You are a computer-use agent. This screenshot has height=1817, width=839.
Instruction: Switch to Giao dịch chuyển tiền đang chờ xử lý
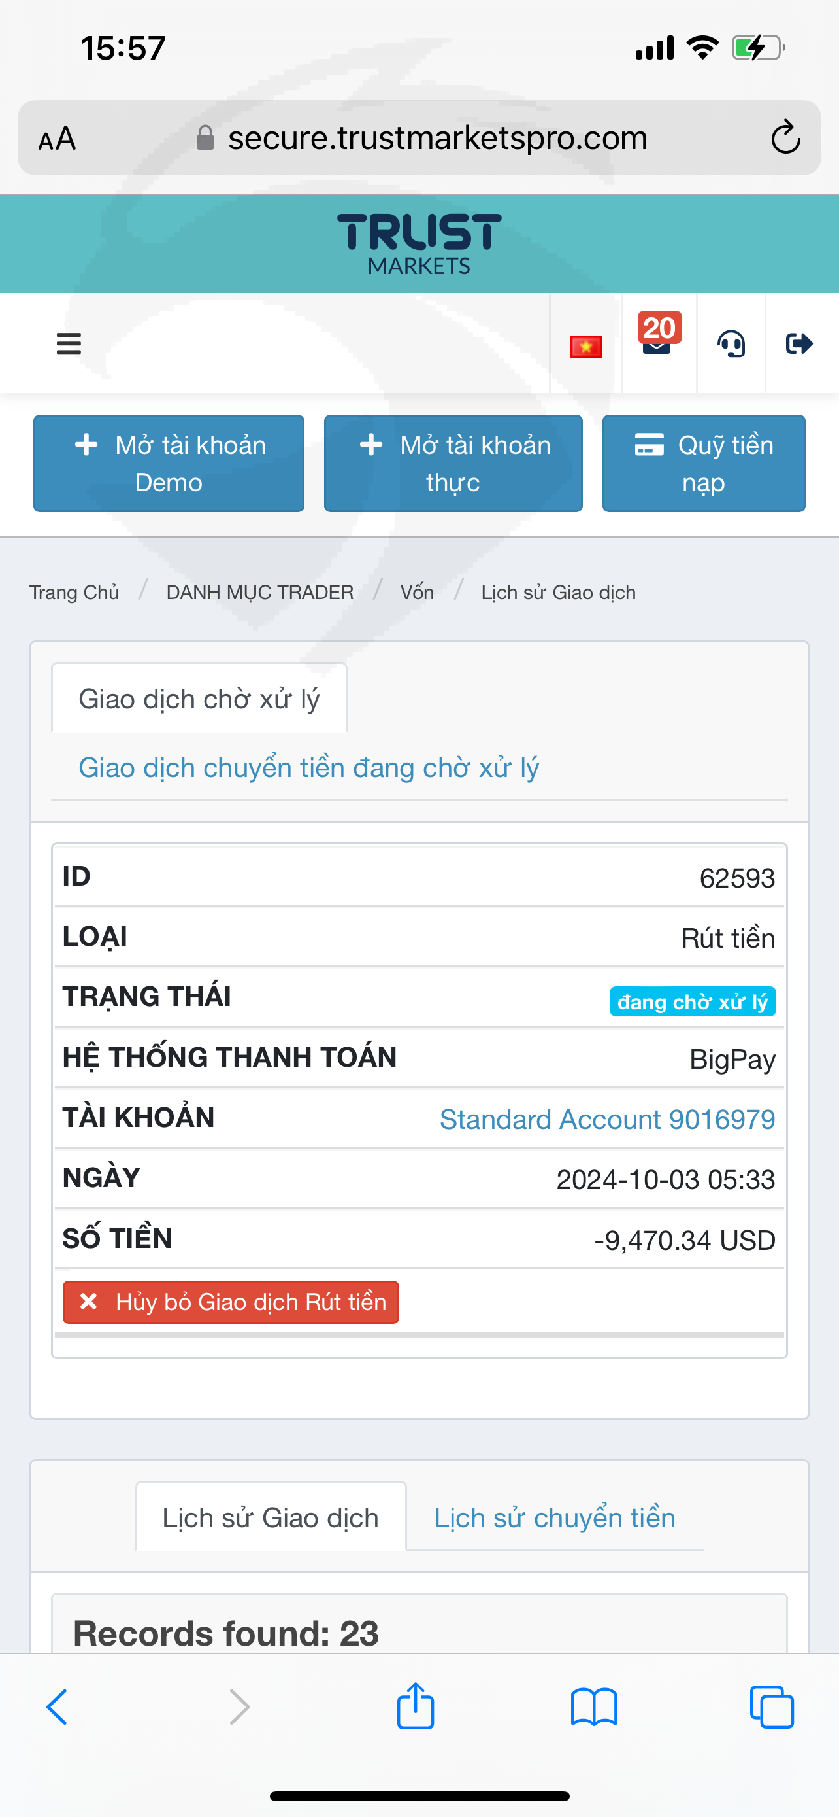pyautogui.click(x=308, y=767)
